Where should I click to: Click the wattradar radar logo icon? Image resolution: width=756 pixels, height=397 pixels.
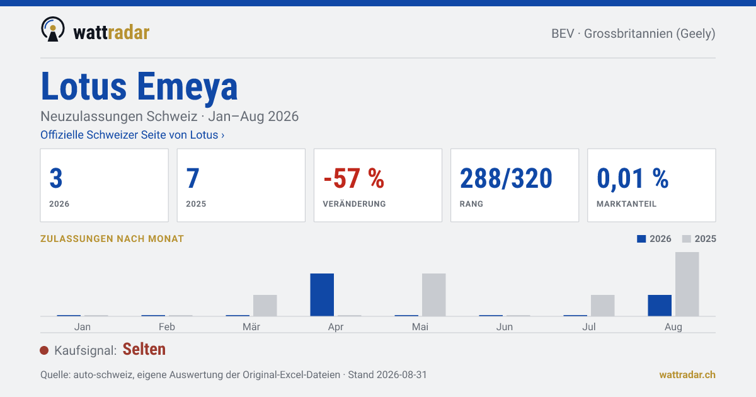point(53,30)
